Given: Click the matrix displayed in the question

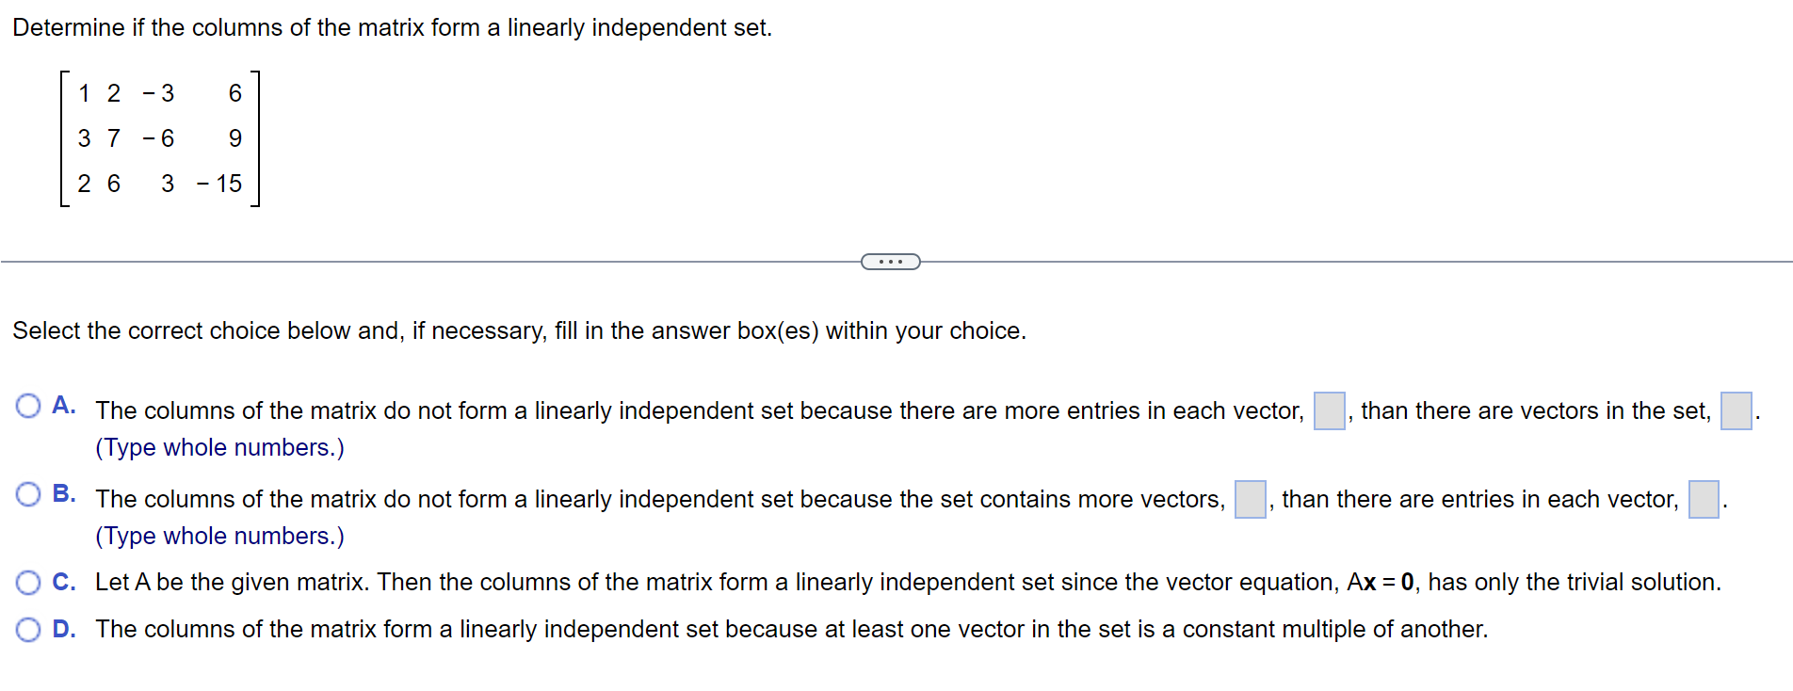Looking at the screenshot, I should [x=160, y=138].
